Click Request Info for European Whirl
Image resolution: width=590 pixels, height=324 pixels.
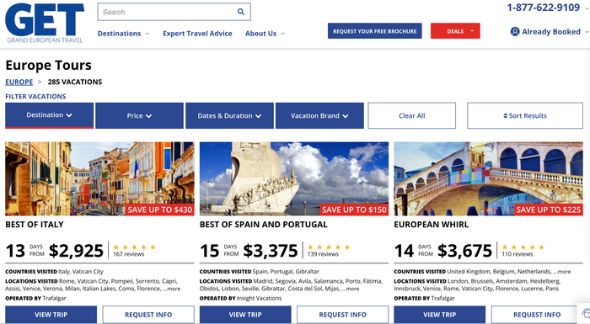[537, 315]
